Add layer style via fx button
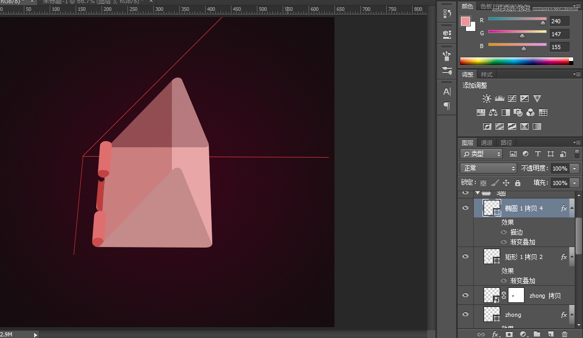Image resolution: width=583 pixels, height=338 pixels. click(x=495, y=334)
